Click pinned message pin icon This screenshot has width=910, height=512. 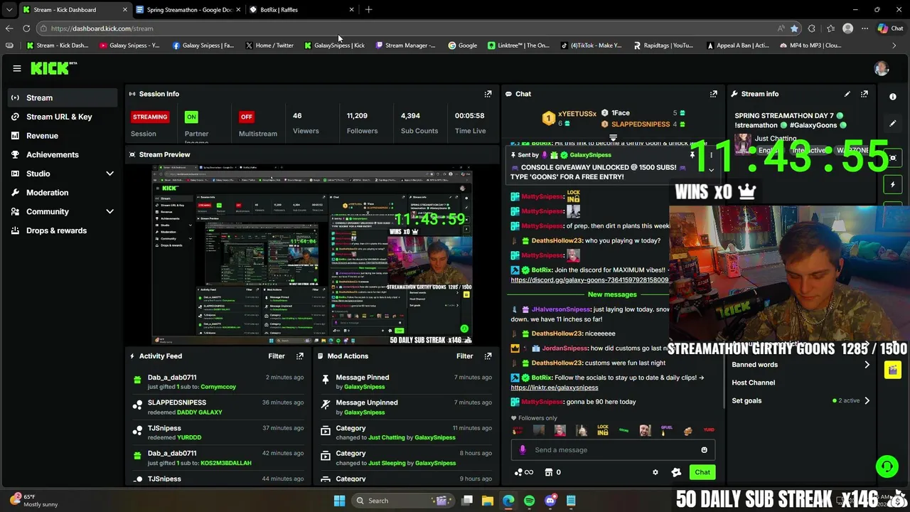click(x=692, y=155)
